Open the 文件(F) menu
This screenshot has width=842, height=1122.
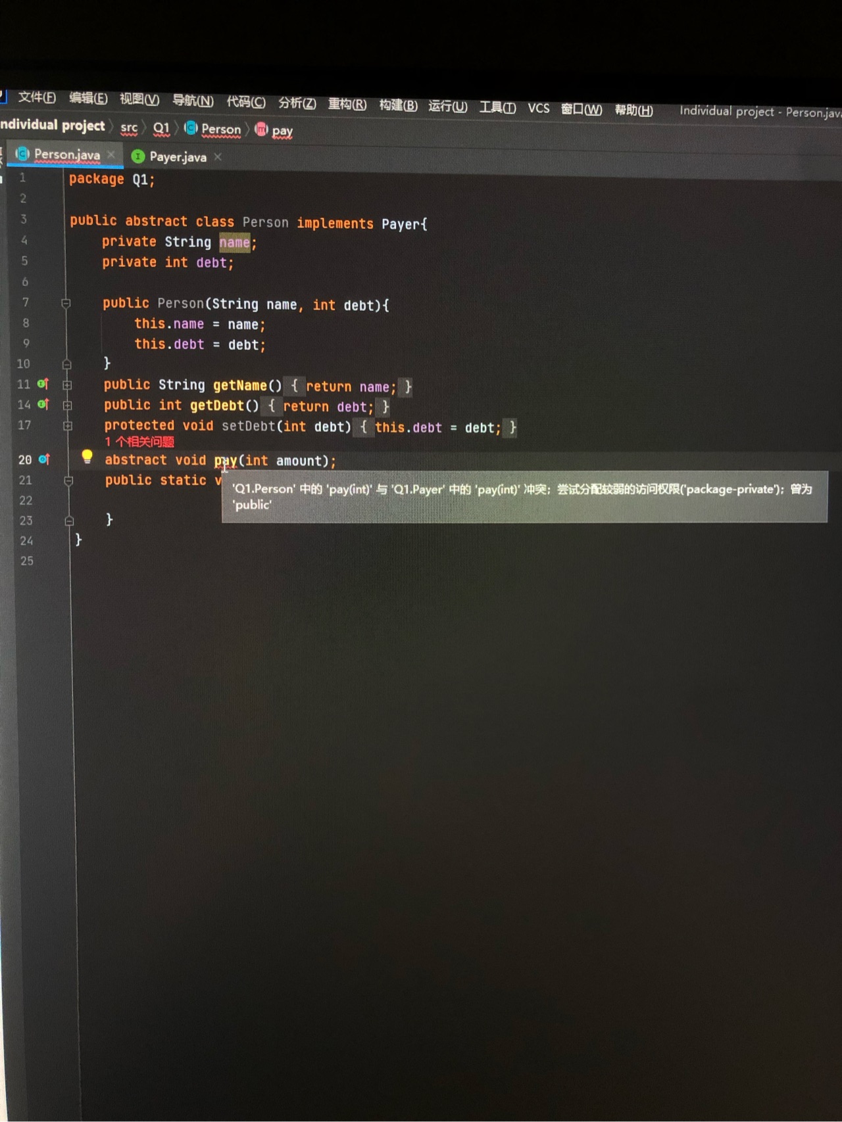pos(36,97)
